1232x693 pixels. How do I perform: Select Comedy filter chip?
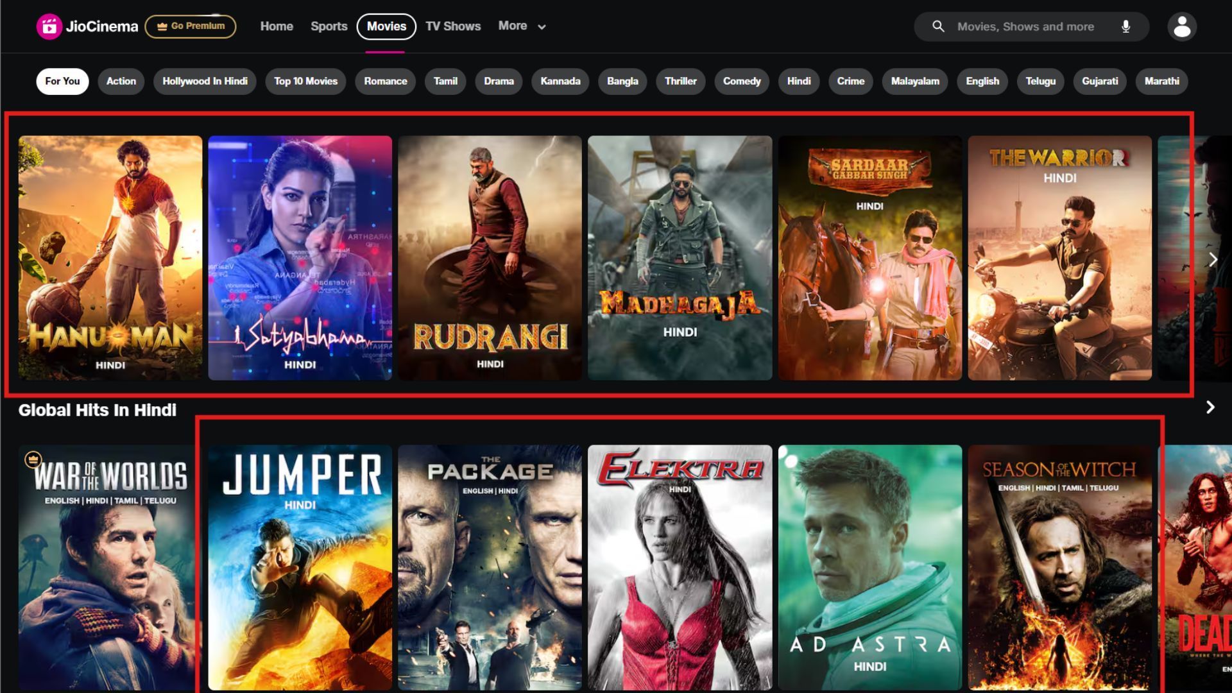(742, 81)
